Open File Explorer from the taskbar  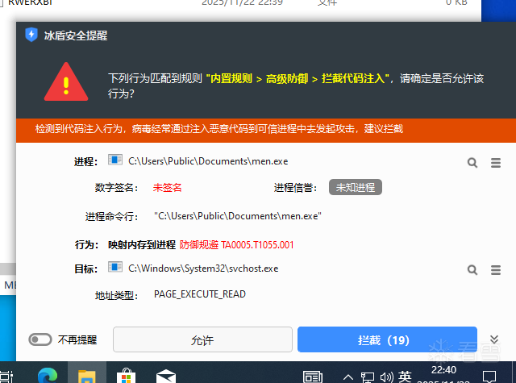tap(87, 376)
